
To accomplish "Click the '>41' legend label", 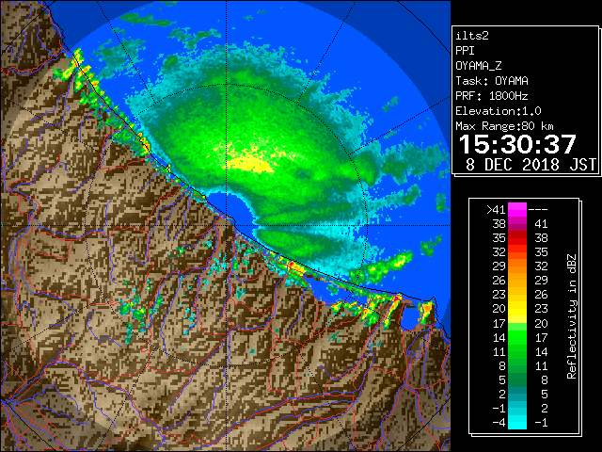I will [496, 210].
